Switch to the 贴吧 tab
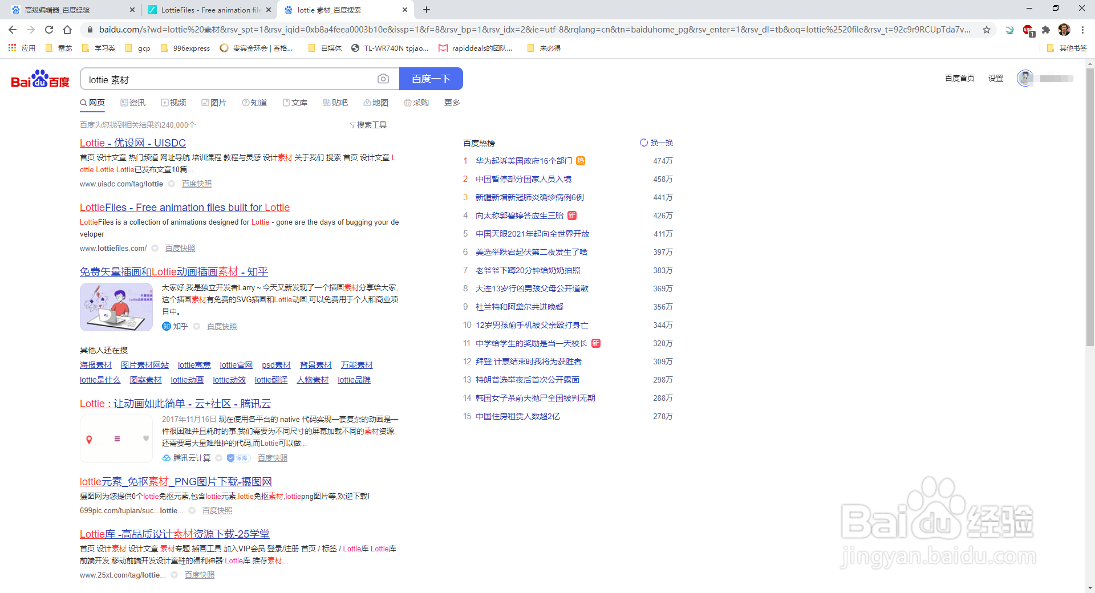Screen dimensions: 1095x593 (x=335, y=103)
